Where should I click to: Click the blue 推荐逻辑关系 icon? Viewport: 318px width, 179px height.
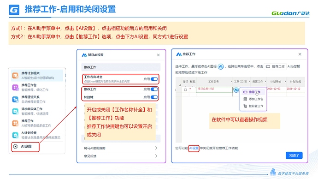15,100
